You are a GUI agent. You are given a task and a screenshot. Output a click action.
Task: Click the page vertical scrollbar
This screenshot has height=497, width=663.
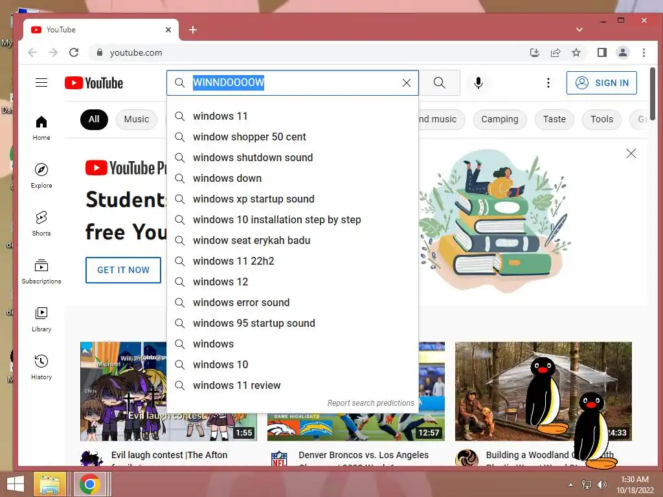point(653,94)
